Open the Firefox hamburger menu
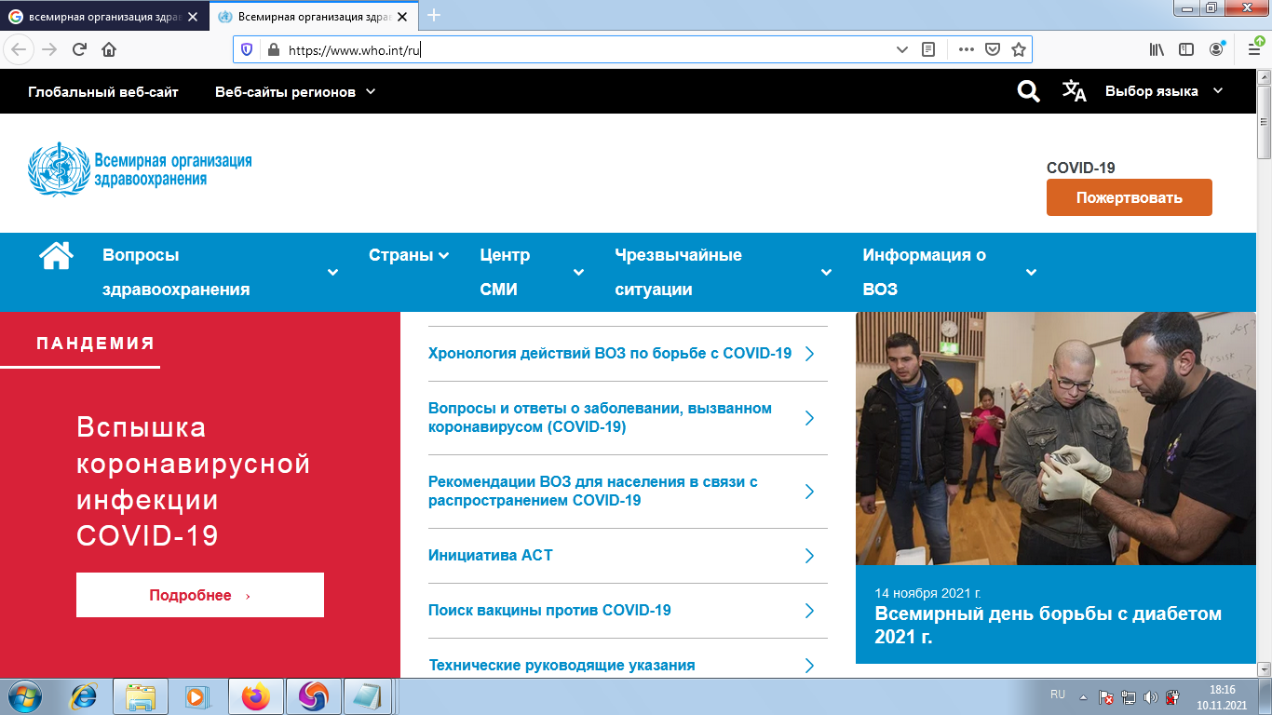 point(1254,50)
